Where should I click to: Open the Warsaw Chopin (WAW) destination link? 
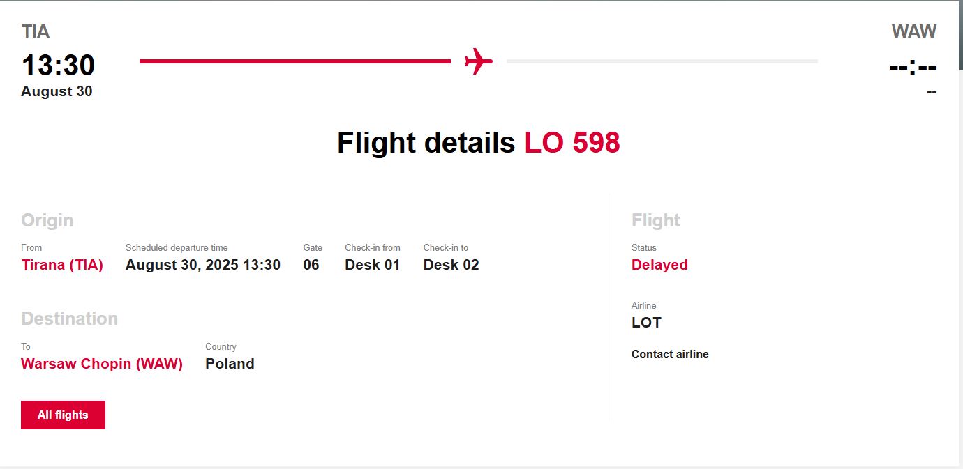[102, 364]
